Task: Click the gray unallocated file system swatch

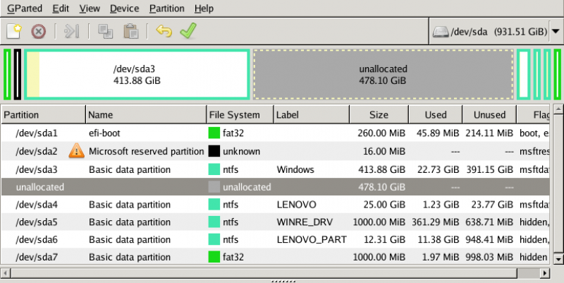Action: pyautogui.click(x=214, y=187)
